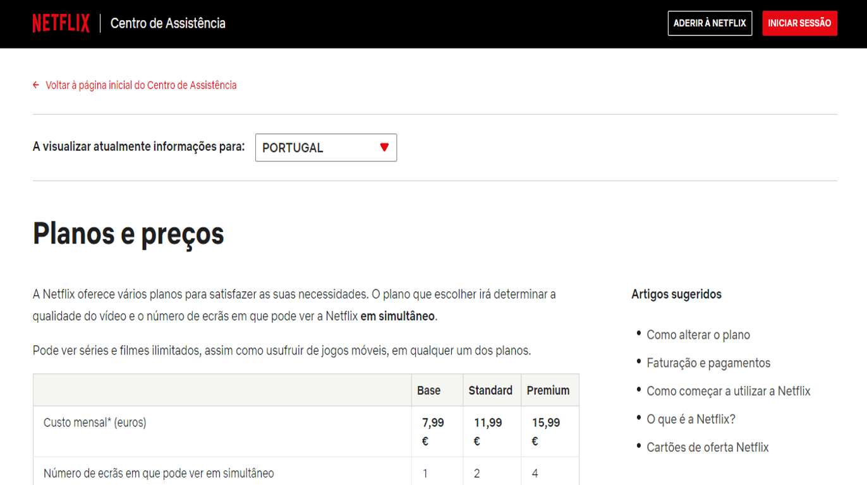Open Como começar a utilizar a Netflix
Screen dimensions: 867x485
pos(728,391)
